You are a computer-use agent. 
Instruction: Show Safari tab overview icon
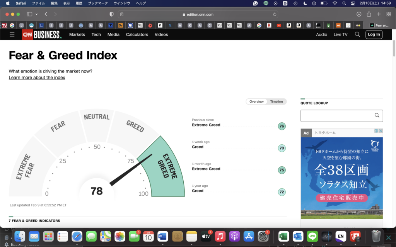coord(389,14)
